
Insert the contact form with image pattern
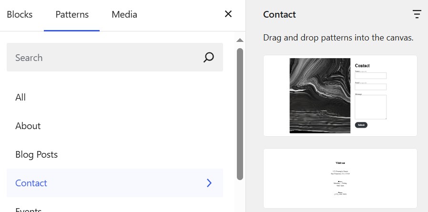340,96
